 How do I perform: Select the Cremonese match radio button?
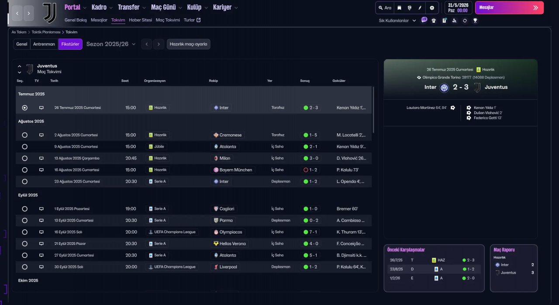coord(24,135)
